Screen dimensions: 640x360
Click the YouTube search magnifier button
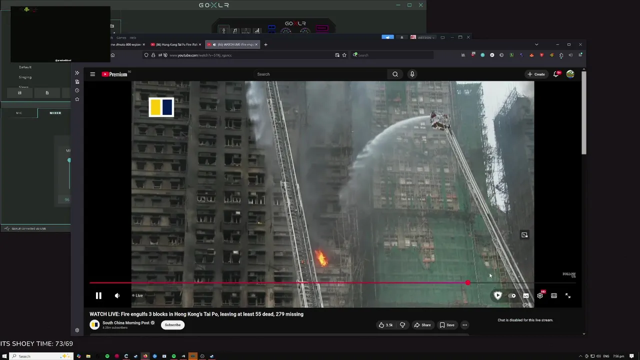pos(395,74)
